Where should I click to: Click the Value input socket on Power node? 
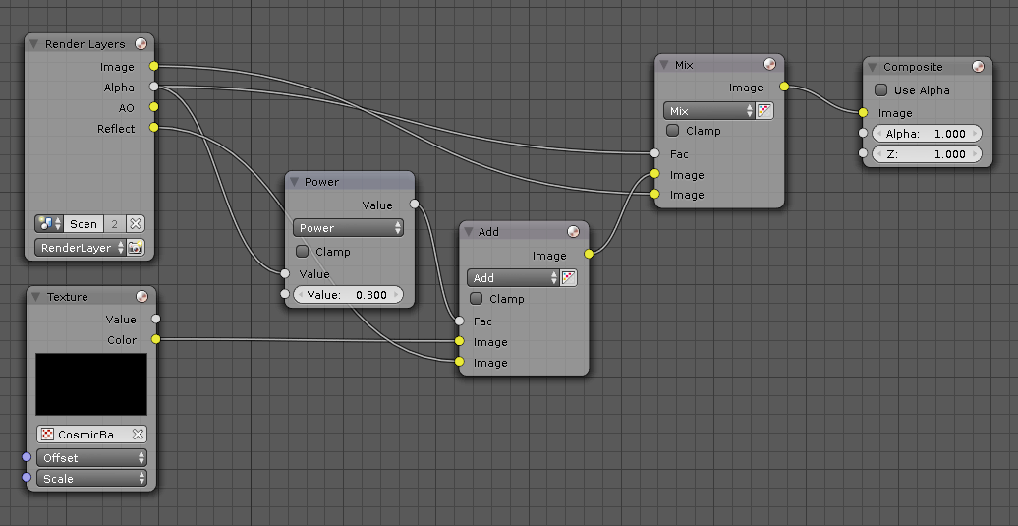point(285,273)
